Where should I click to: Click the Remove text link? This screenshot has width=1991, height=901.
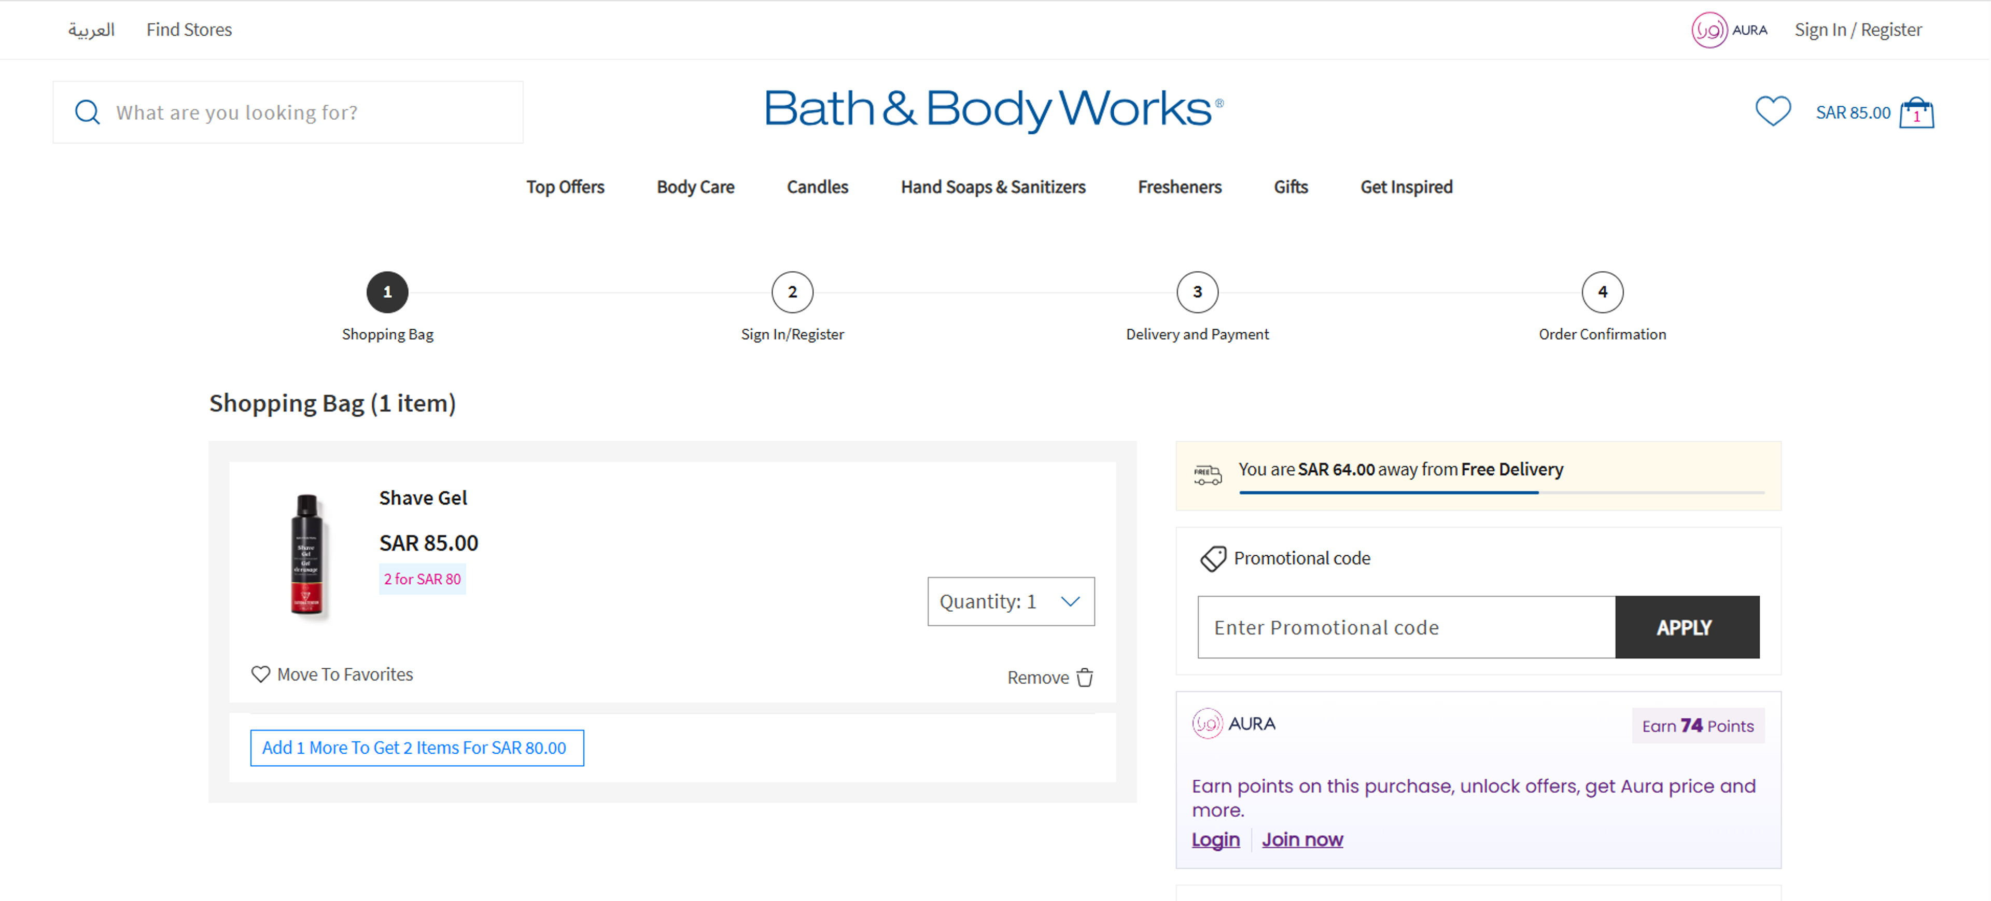[x=1038, y=678]
